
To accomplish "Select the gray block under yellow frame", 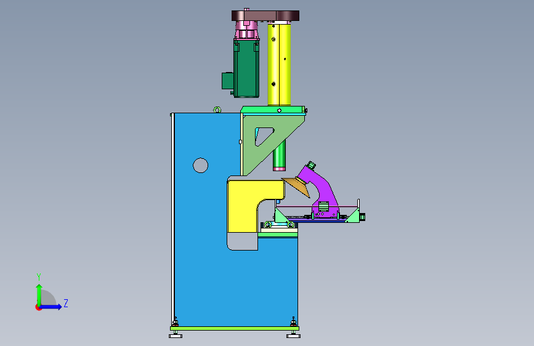I will coord(242,241).
